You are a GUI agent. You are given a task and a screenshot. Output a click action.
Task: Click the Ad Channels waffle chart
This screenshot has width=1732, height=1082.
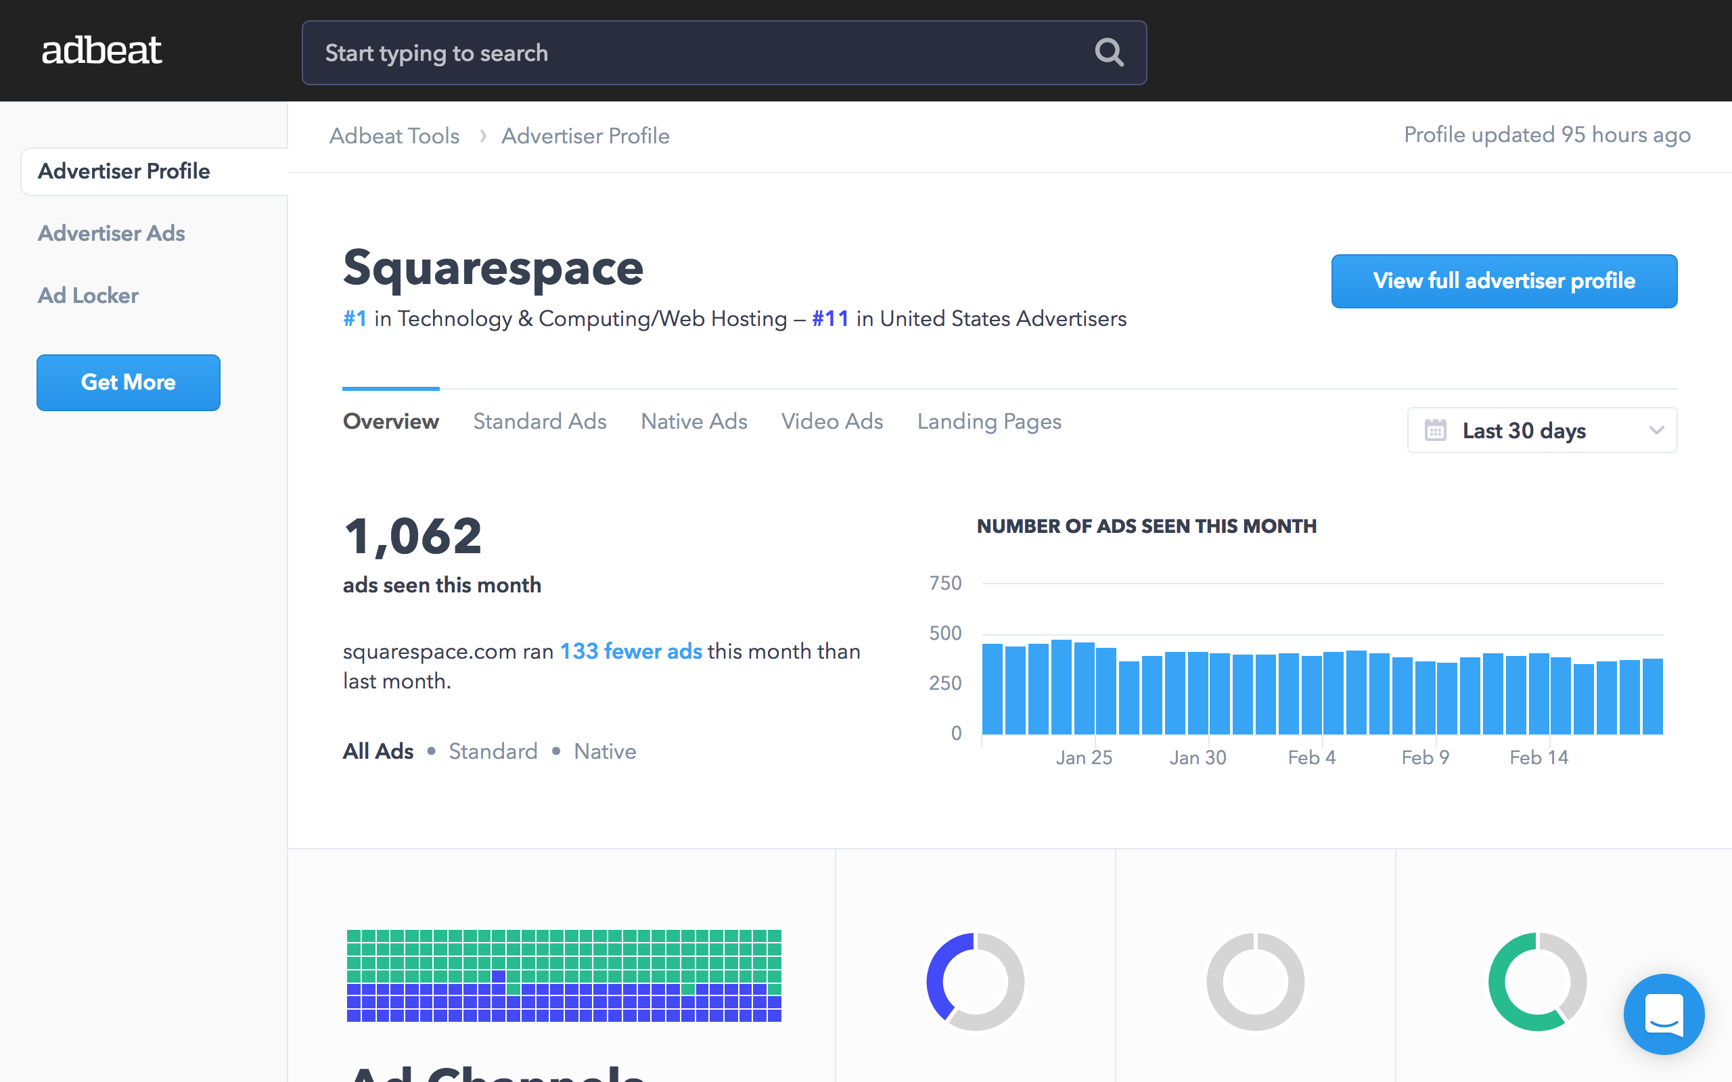pyautogui.click(x=564, y=975)
